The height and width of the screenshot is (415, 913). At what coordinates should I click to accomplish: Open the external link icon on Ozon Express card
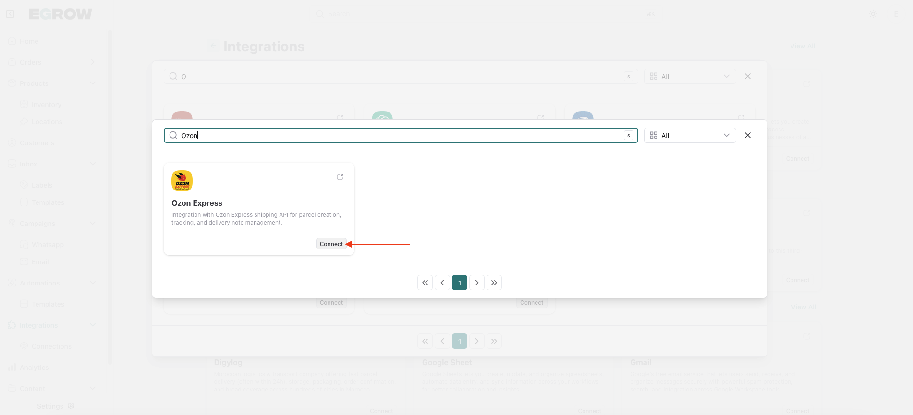pos(340,177)
